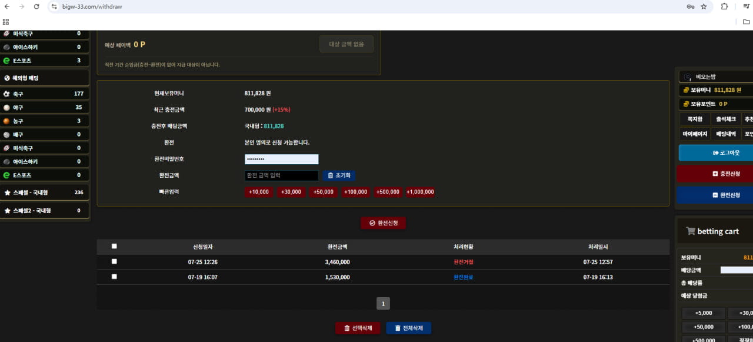
Task: Bookmark this page with the star icon
Action: [x=704, y=6]
